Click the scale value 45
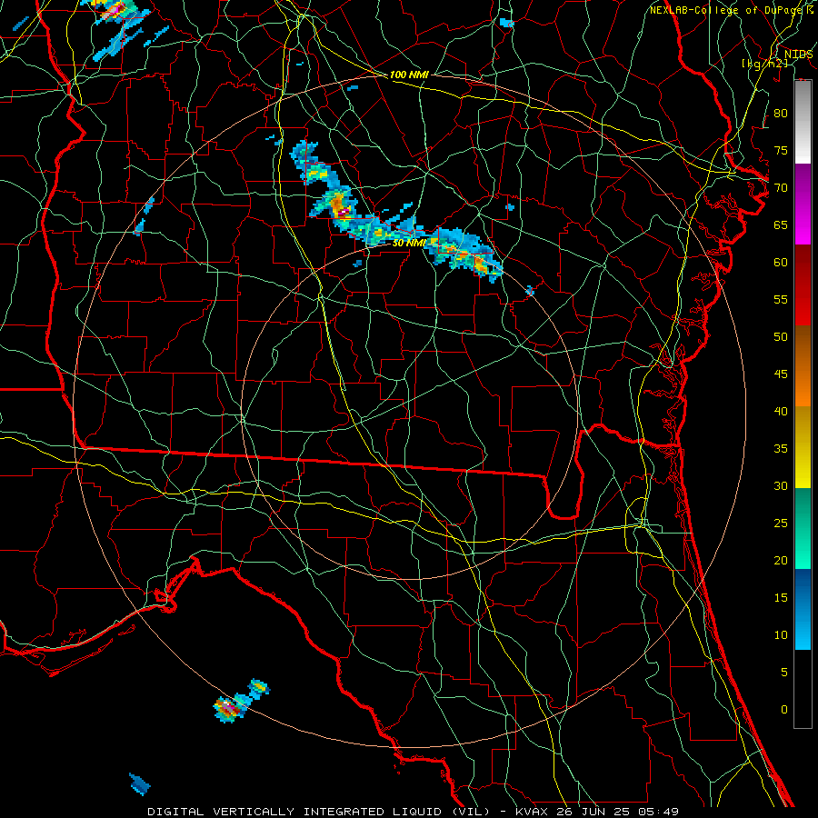This screenshot has height=818, width=818. click(781, 374)
